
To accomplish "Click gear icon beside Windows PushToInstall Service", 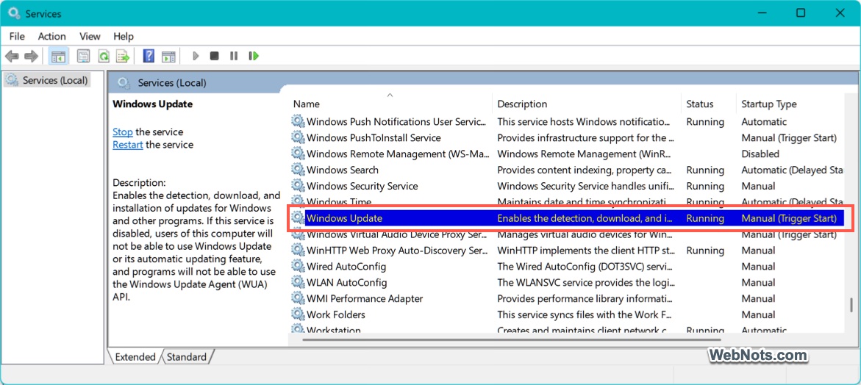I will pos(298,137).
